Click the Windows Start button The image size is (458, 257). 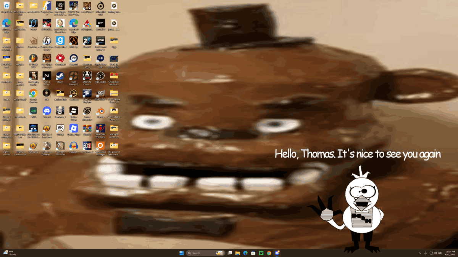coord(181,253)
